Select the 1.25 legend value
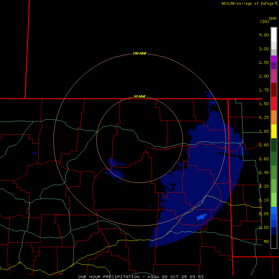This screenshot has width=279, height=279. (264, 117)
